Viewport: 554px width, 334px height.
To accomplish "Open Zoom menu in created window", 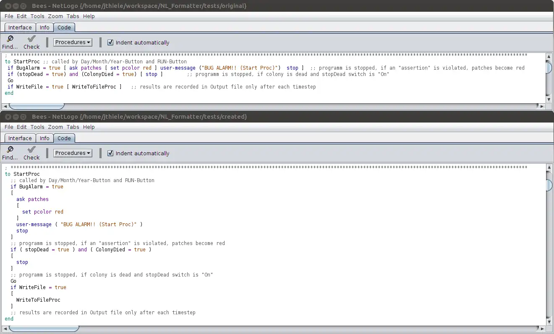I will click(x=55, y=127).
